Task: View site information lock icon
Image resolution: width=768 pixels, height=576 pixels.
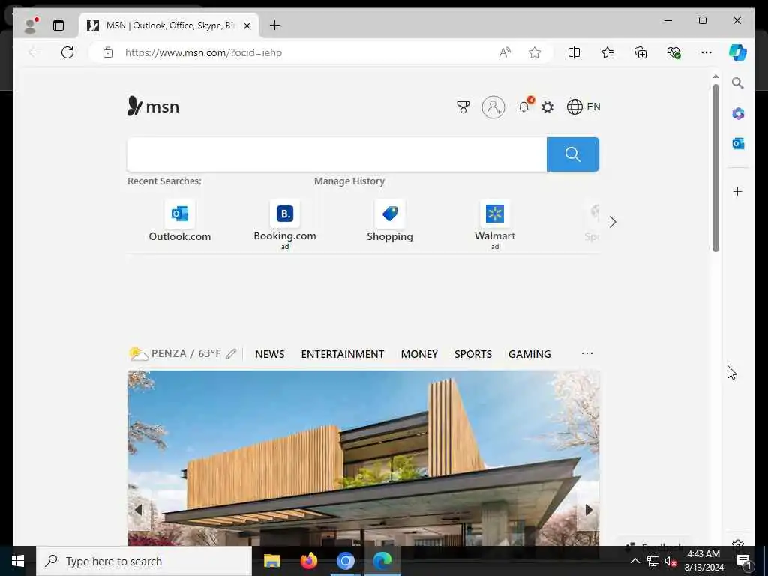Action: coord(108,52)
